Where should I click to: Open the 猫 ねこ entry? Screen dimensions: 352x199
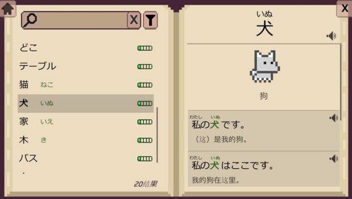click(x=85, y=85)
